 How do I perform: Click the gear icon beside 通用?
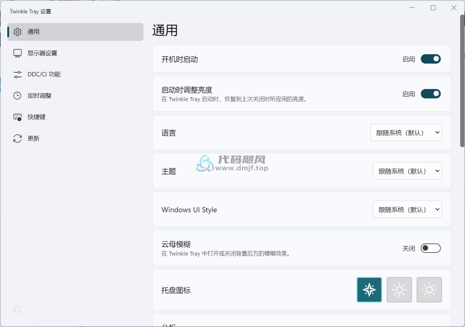coord(18,32)
